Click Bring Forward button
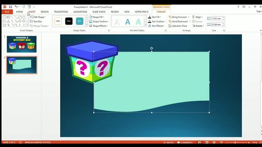Image resolution: width=262 pixels, height=147 pixels. coord(178,17)
